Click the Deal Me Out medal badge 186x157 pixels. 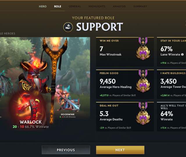pos(143,114)
